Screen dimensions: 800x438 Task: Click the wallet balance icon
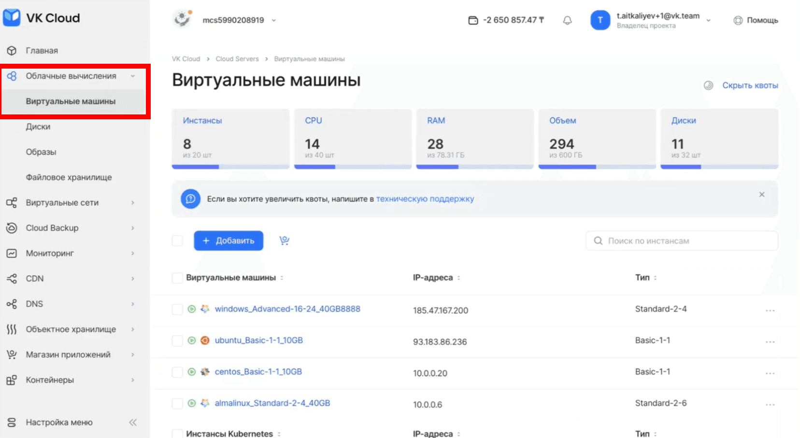pyautogui.click(x=473, y=20)
